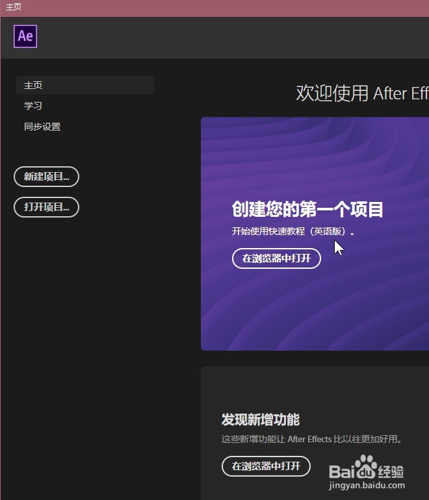Click the 发现新增功能 heading
The width and height of the screenshot is (429, 500).
pos(261,419)
